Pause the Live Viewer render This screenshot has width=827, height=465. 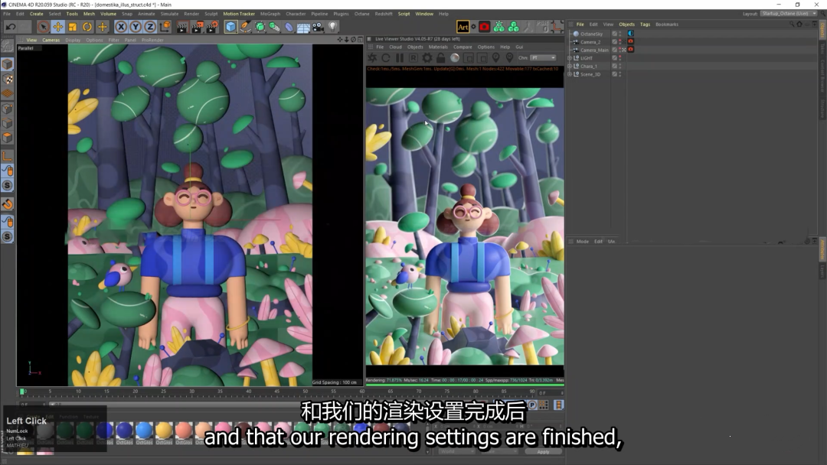[x=400, y=58]
